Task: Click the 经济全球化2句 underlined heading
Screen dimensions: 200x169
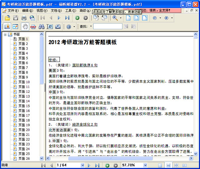Action: (x=85, y=124)
